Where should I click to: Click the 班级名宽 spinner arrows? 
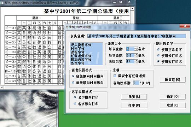136,61
